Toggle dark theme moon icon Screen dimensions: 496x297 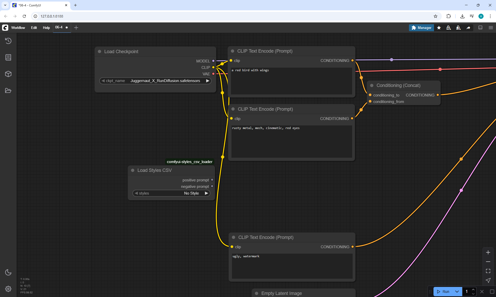click(x=8, y=272)
